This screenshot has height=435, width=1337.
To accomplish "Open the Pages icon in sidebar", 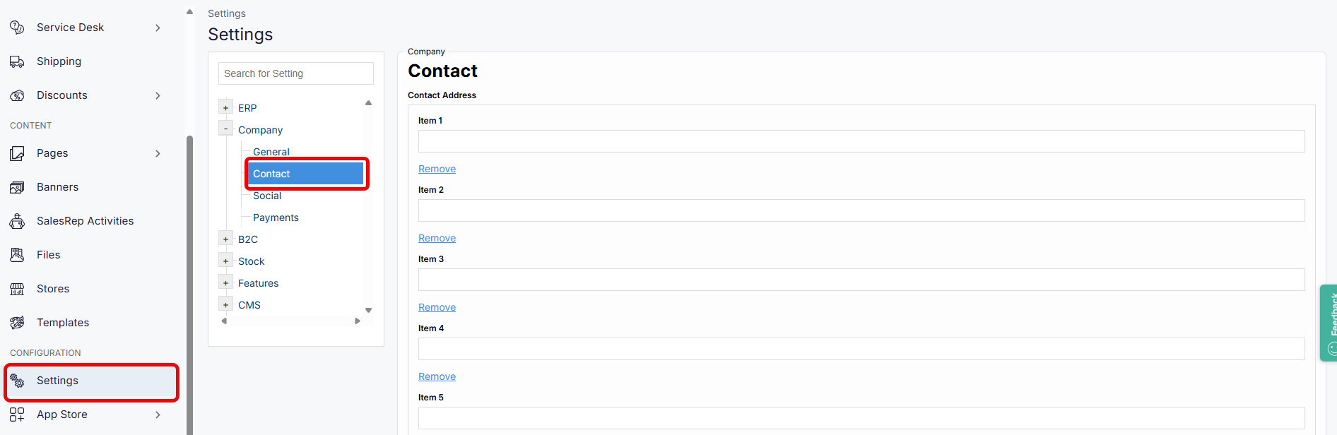I will 17,153.
